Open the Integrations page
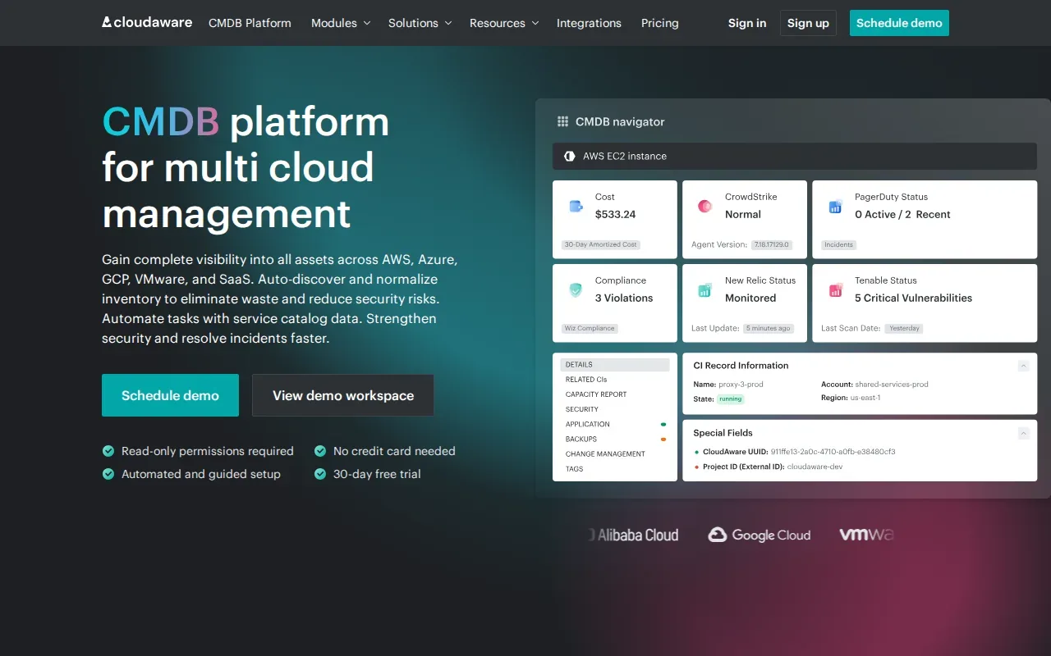 tap(589, 23)
